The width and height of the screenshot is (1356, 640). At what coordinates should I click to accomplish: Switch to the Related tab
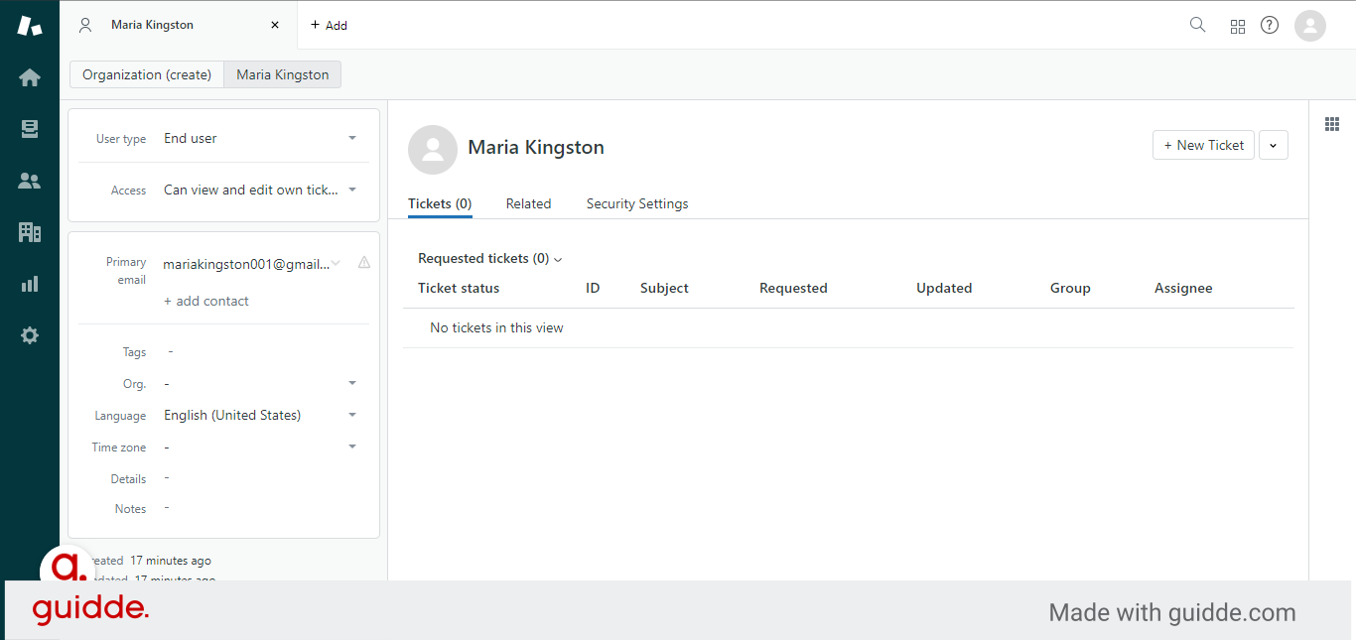[x=528, y=203]
